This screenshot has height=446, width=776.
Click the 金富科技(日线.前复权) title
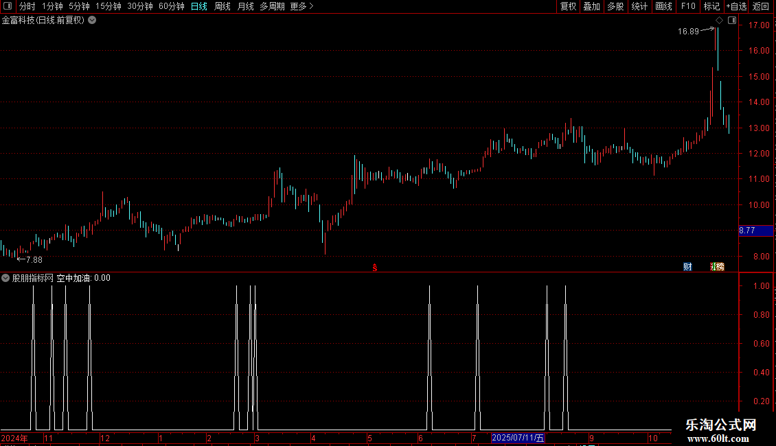[x=43, y=21]
